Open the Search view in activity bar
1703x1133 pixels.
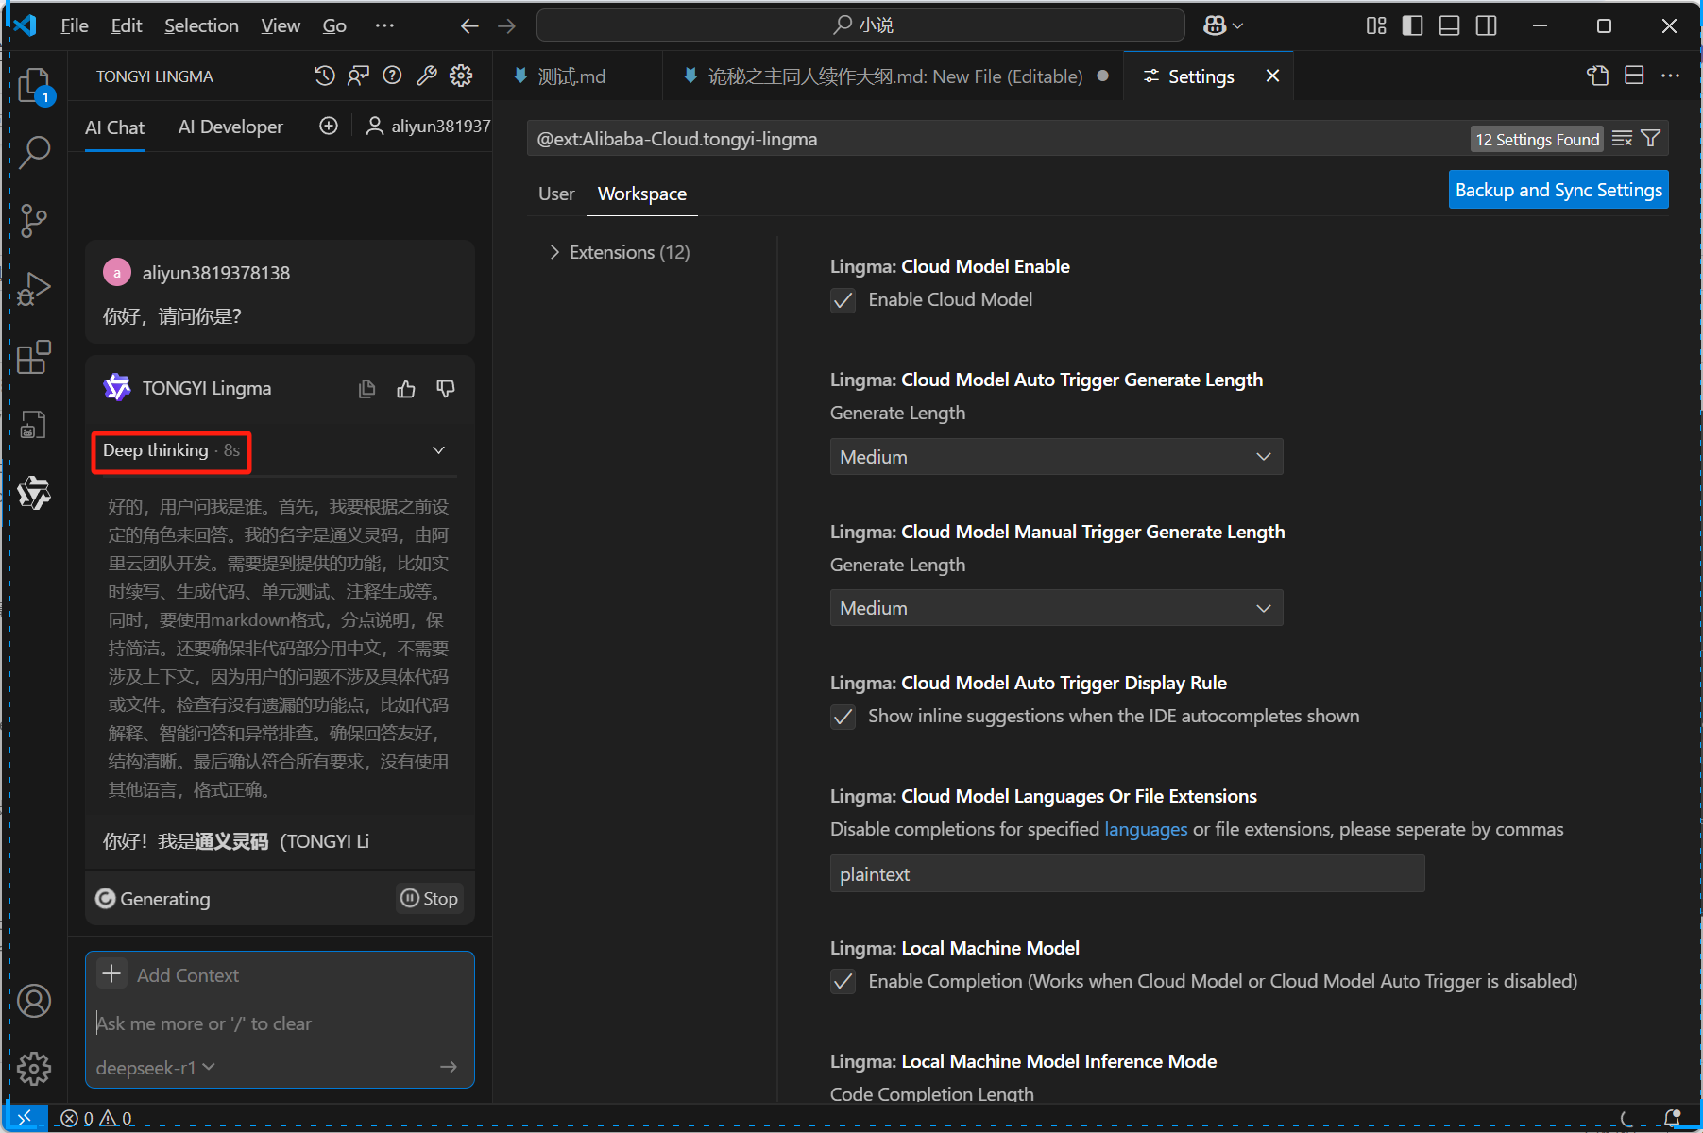click(x=35, y=152)
